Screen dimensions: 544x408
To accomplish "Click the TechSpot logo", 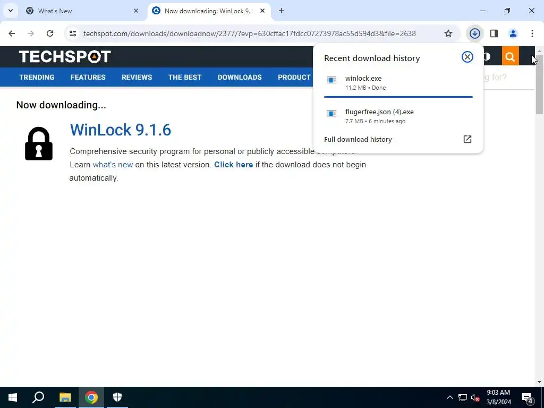I will [65, 56].
